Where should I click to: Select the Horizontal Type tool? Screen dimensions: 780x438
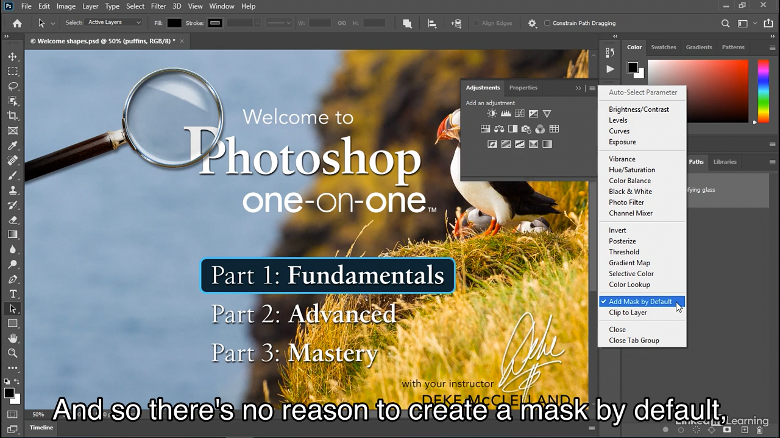click(13, 294)
